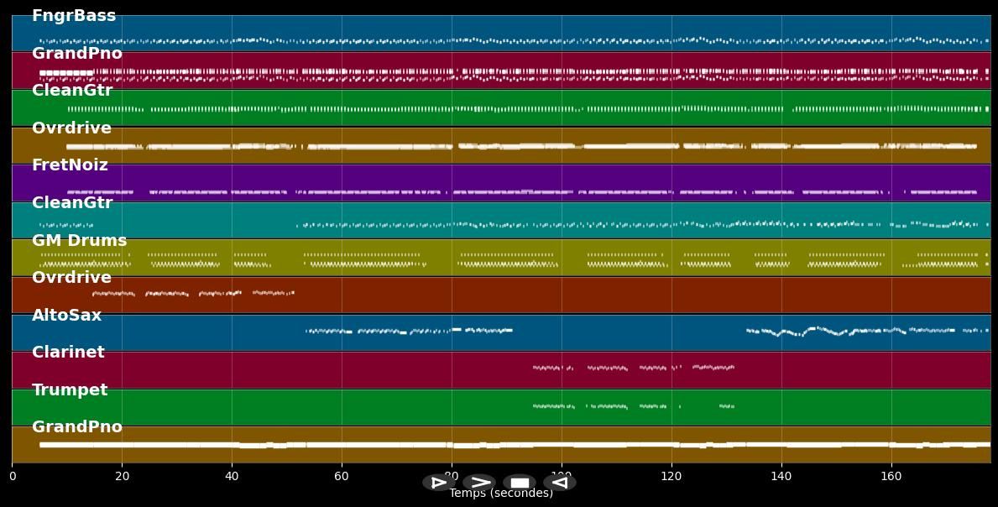Click the topmost GrandPno track label

[77, 54]
